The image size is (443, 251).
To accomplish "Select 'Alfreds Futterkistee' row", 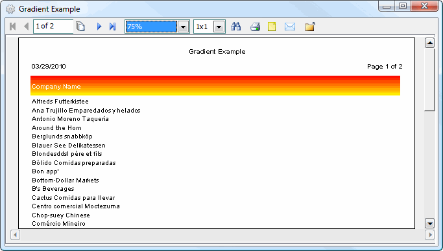I will click(x=60, y=102).
